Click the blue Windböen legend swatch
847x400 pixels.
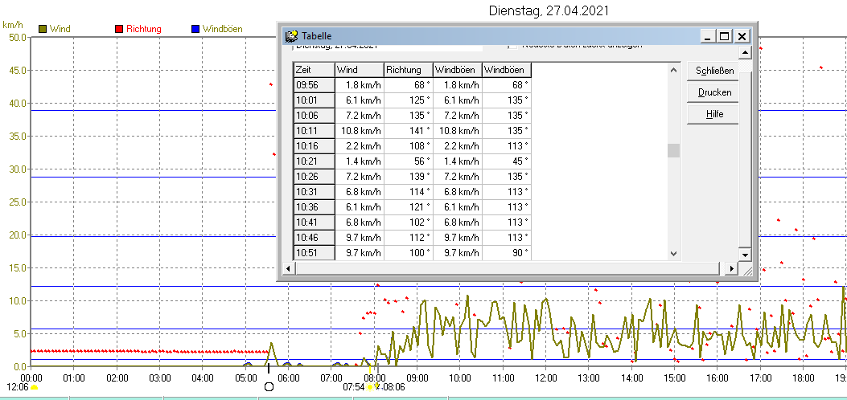(195, 29)
